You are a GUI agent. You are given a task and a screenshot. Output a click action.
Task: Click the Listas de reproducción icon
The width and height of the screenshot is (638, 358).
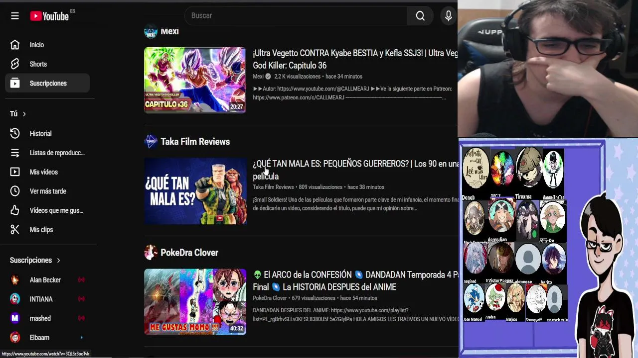[15, 153]
